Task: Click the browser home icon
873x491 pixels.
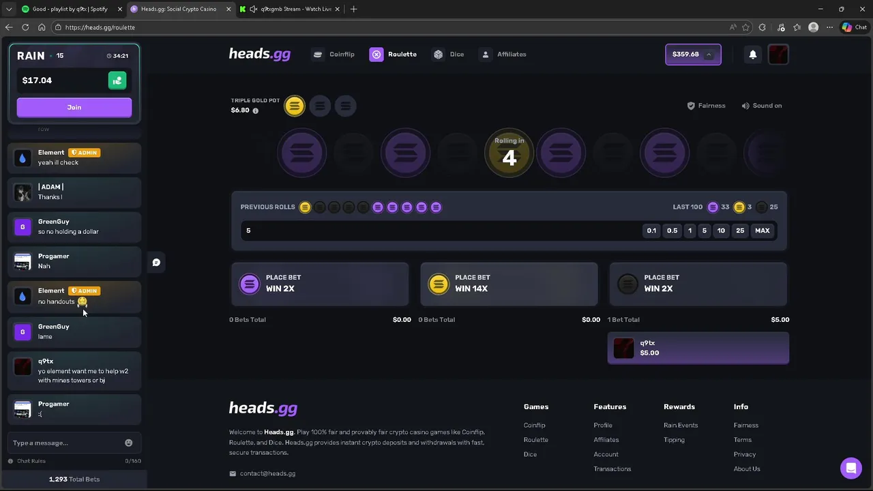Action: click(x=42, y=27)
